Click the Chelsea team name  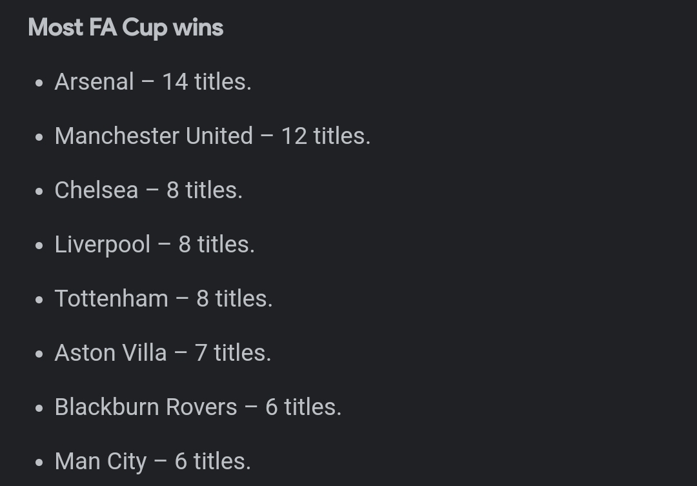96,190
